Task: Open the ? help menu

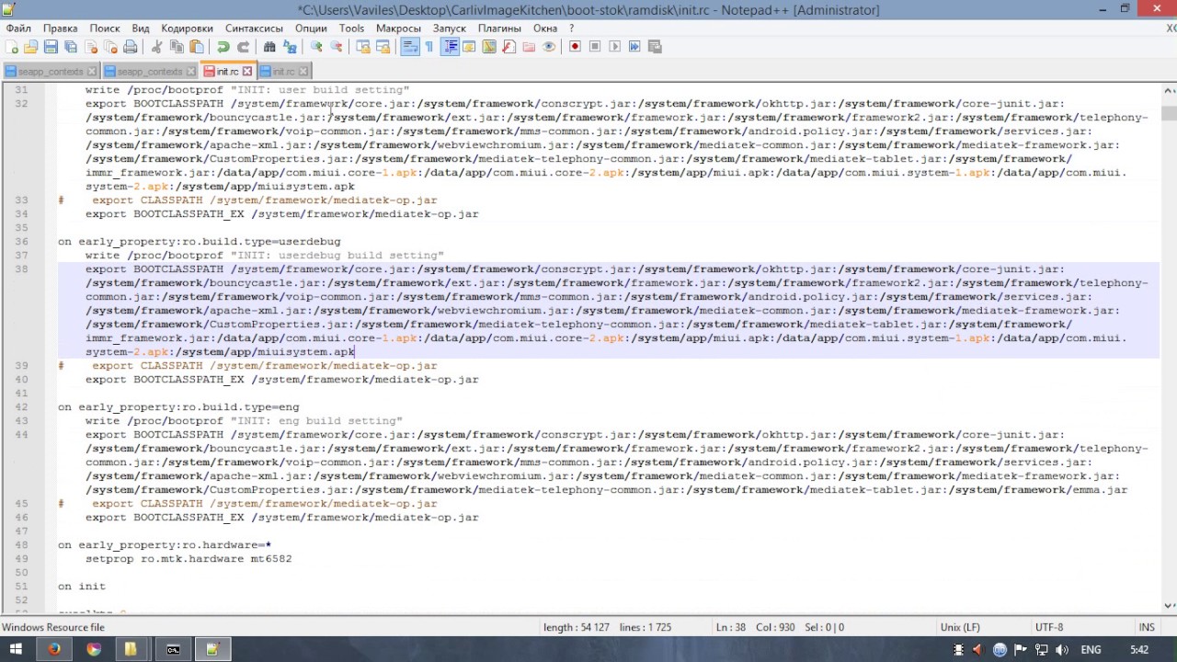Action: 571,29
